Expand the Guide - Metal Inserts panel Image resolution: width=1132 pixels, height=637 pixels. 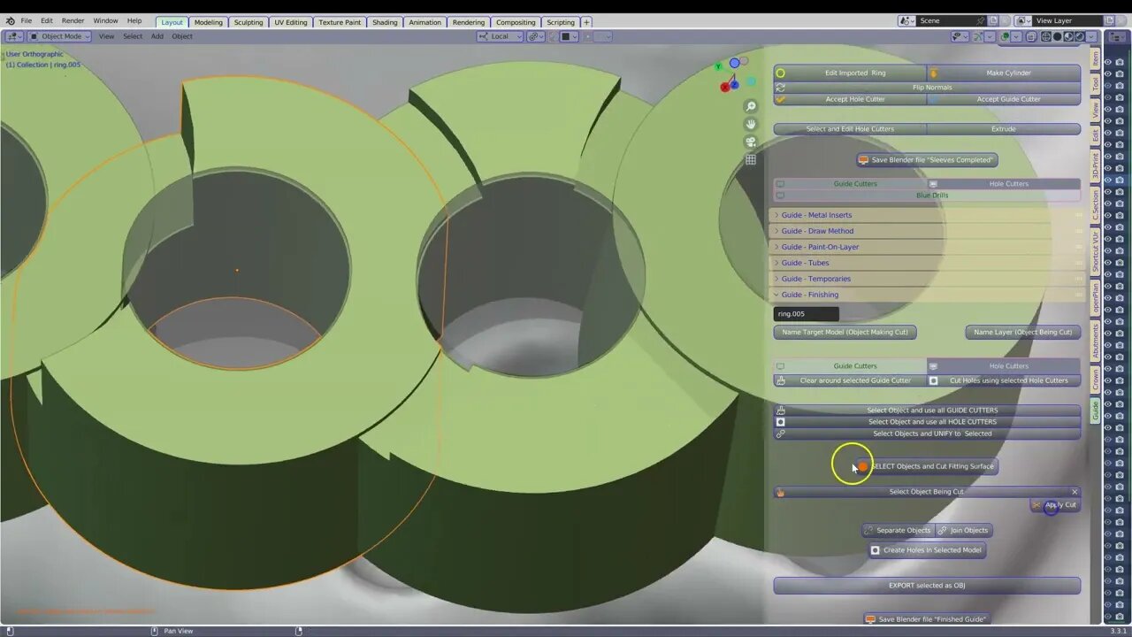tap(927, 215)
